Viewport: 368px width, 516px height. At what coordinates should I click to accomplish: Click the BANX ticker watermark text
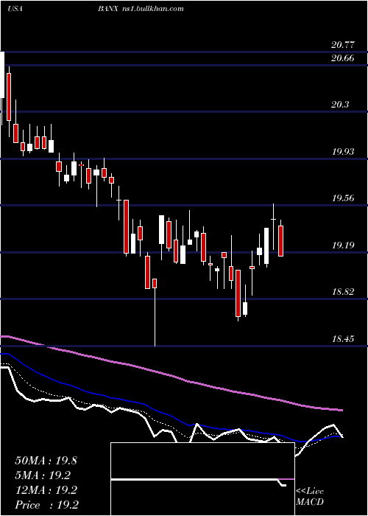point(107,9)
